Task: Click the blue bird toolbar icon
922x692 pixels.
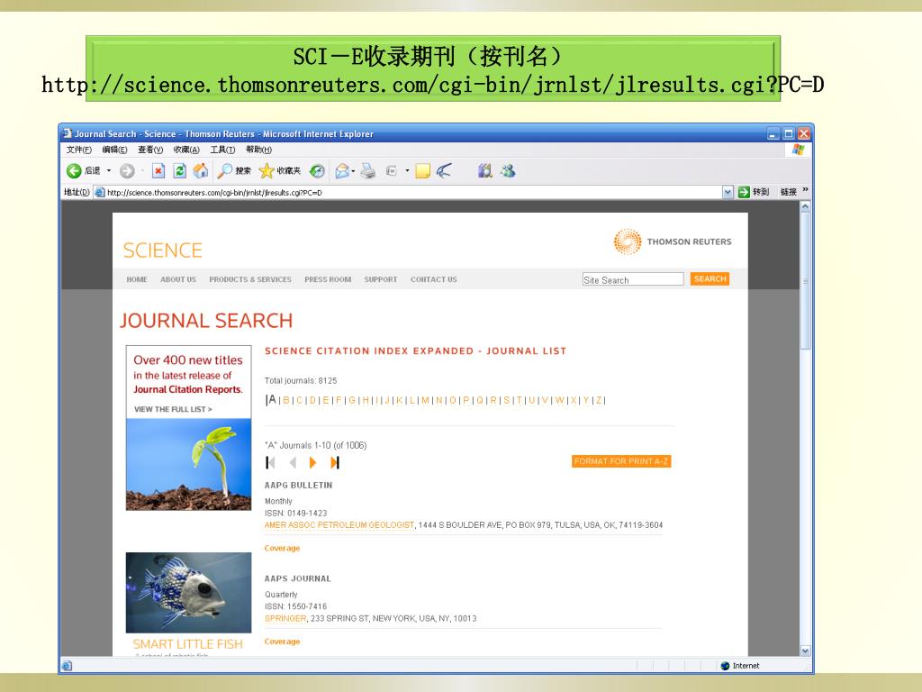Action: (444, 170)
